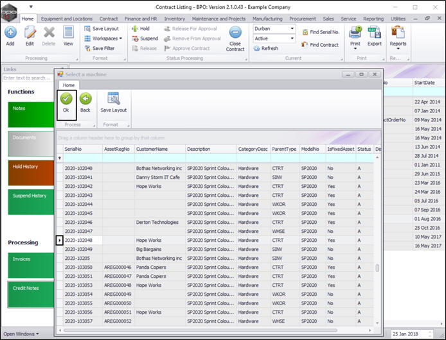The image size is (446, 340).
Task: Open the Inventory ribbon tab
Action: click(x=174, y=19)
